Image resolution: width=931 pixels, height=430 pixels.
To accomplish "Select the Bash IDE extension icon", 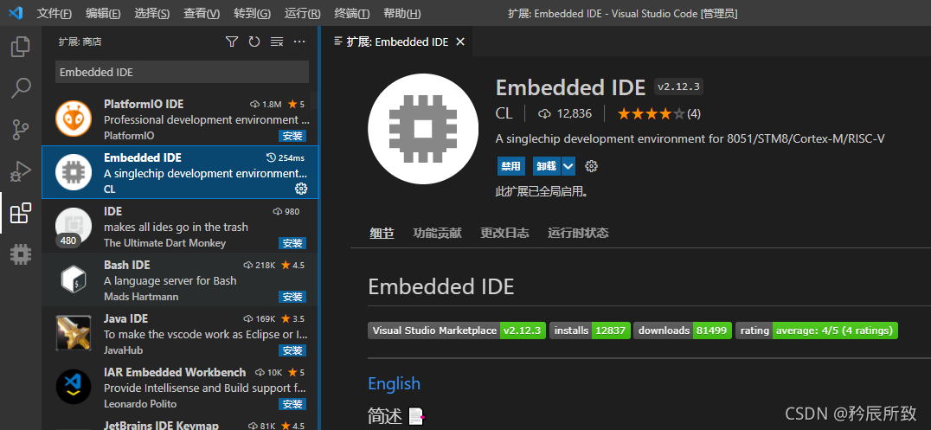I will pyautogui.click(x=74, y=279).
